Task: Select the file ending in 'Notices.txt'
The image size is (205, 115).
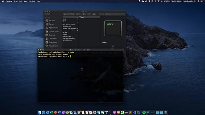Action: (x=67, y=40)
